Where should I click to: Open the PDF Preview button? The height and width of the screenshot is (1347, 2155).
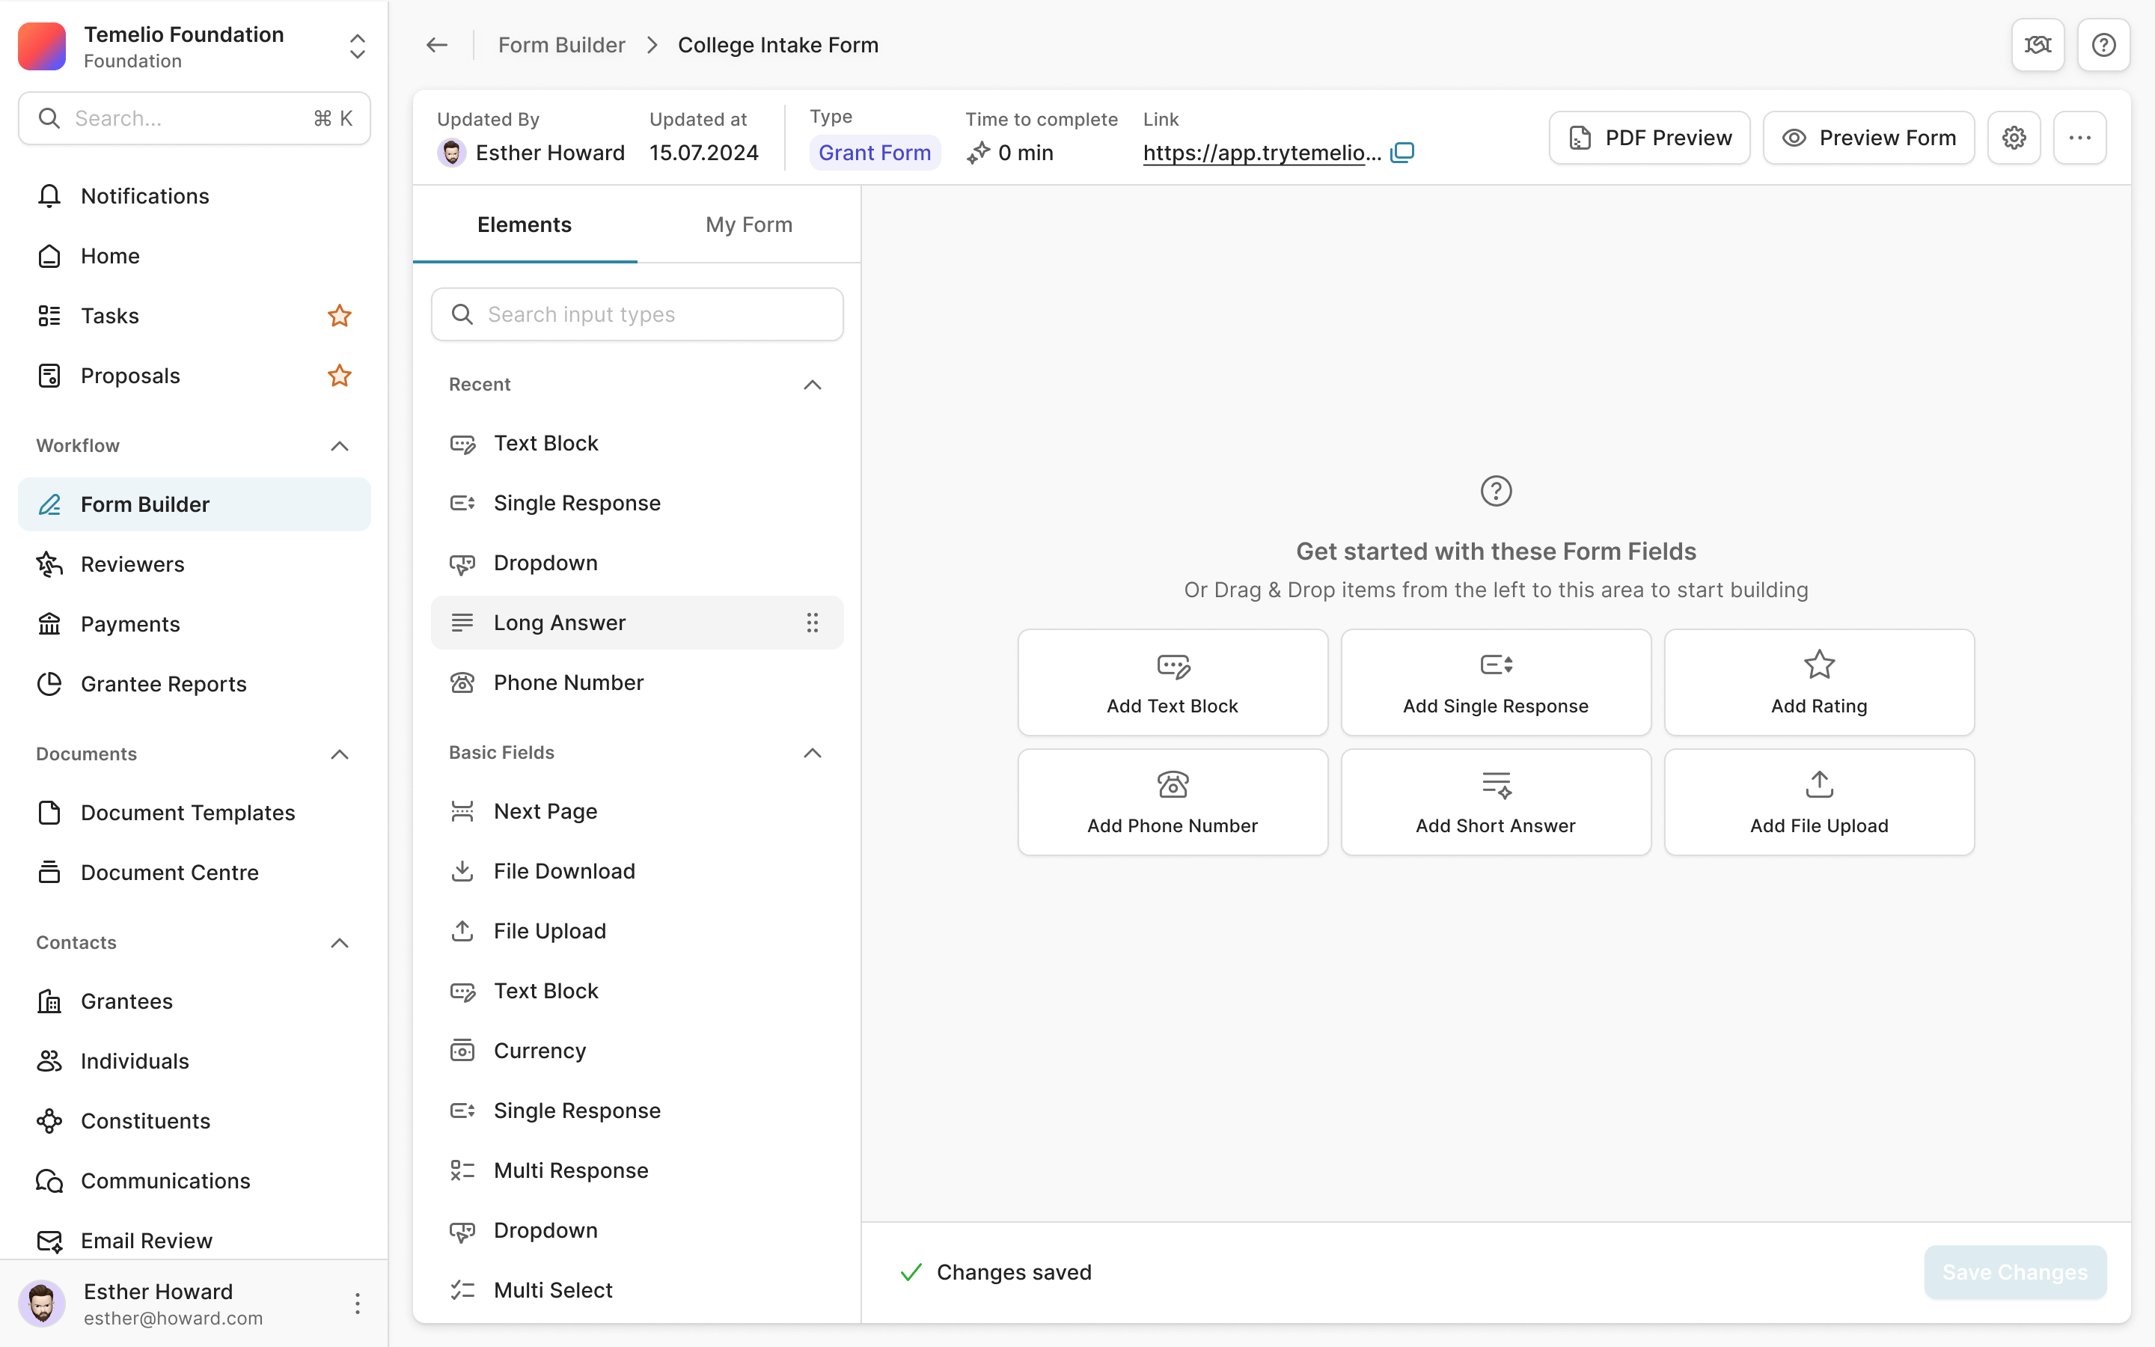(x=1649, y=138)
